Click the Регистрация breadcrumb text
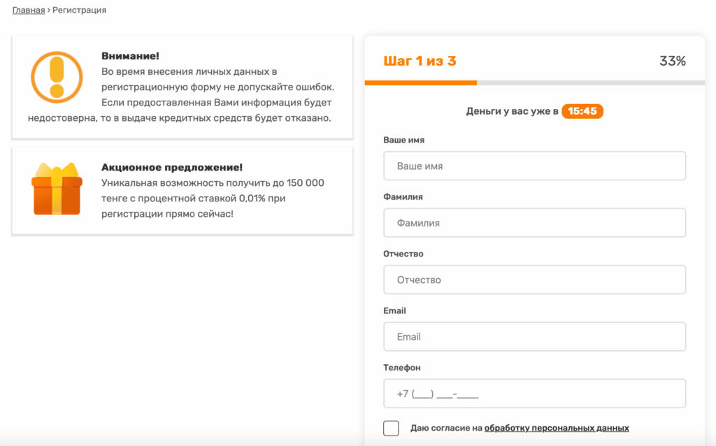 pos(79,10)
